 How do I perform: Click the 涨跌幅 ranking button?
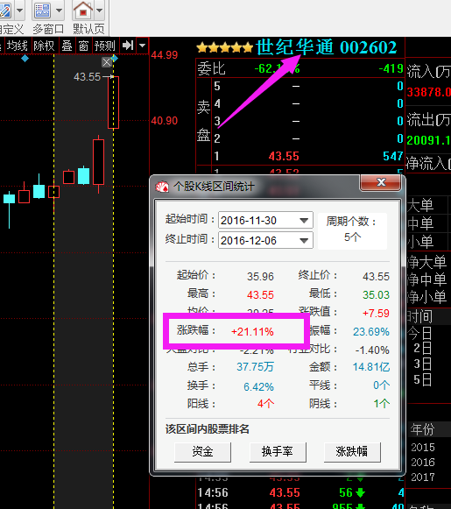click(352, 452)
